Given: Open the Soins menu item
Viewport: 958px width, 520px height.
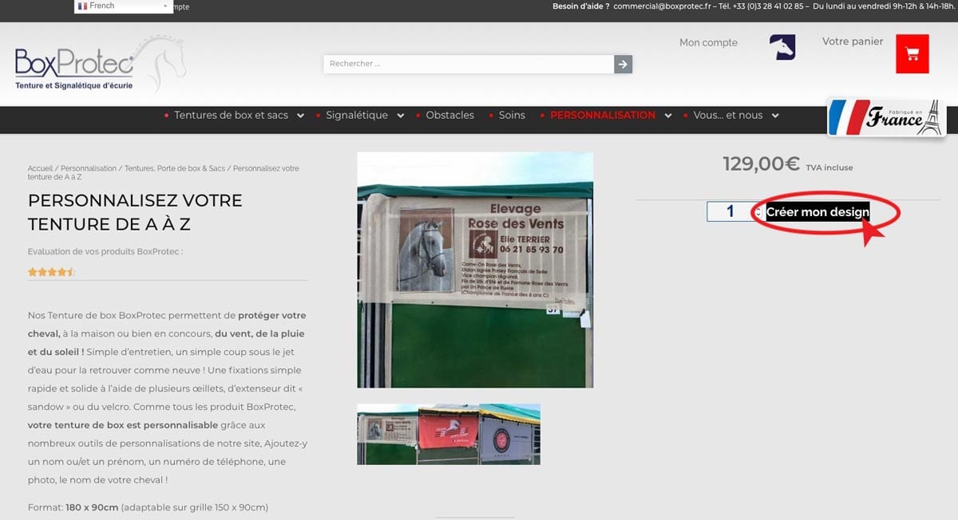Looking at the screenshot, I should 512,116.
